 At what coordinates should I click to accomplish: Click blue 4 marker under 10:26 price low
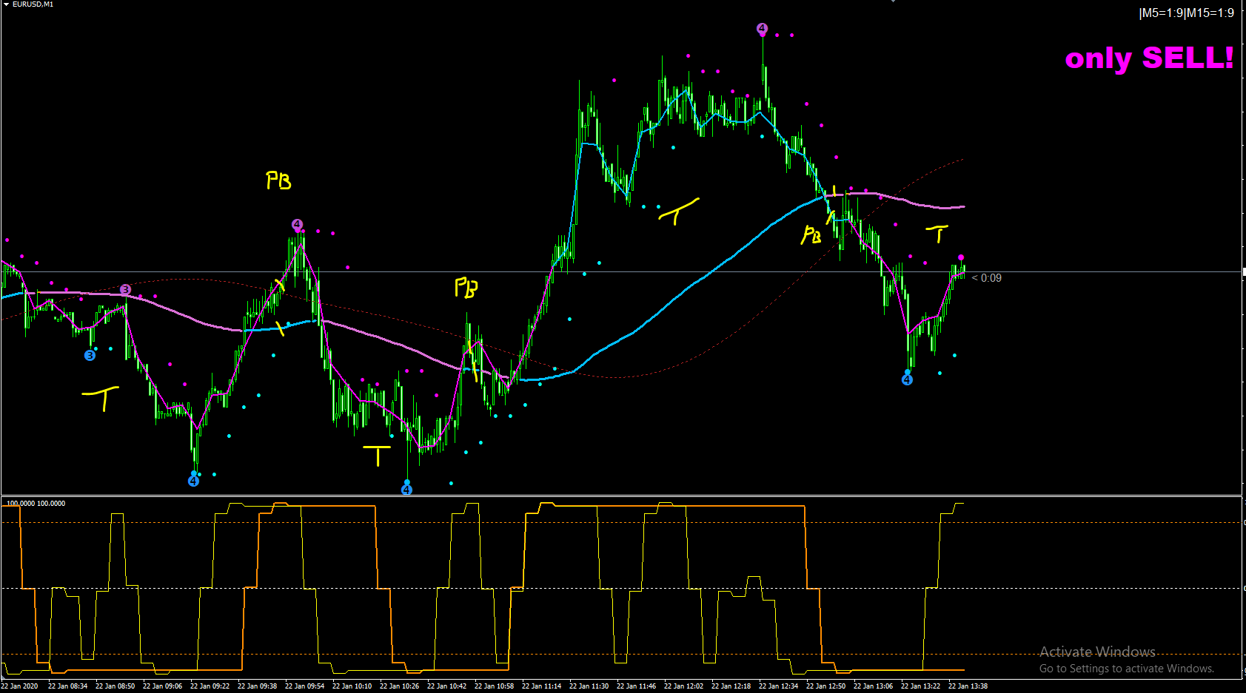(406, 489)
